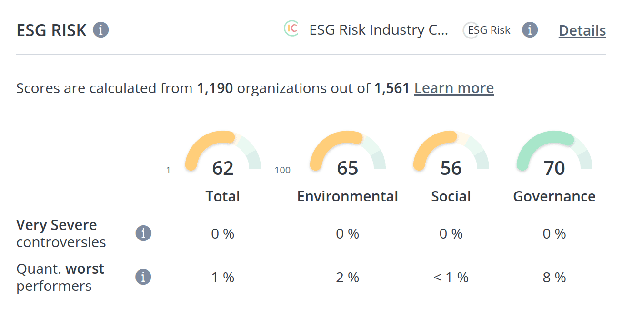Click 2 % Environmental worst performers value

pyautogui.click(x=348, y=278)
